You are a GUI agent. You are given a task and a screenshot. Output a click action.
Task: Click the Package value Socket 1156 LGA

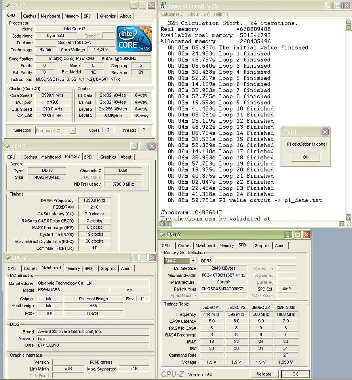pos(74,43)
